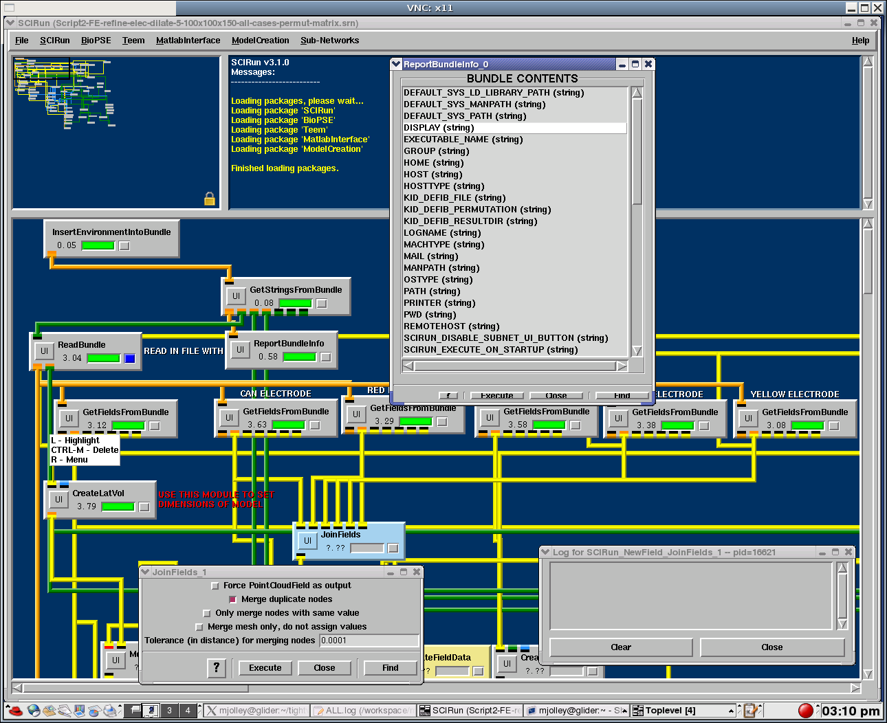
Task: Click the JoinFields_1 help question mark button
Action: pyautogui.click(x=217, y=667)
